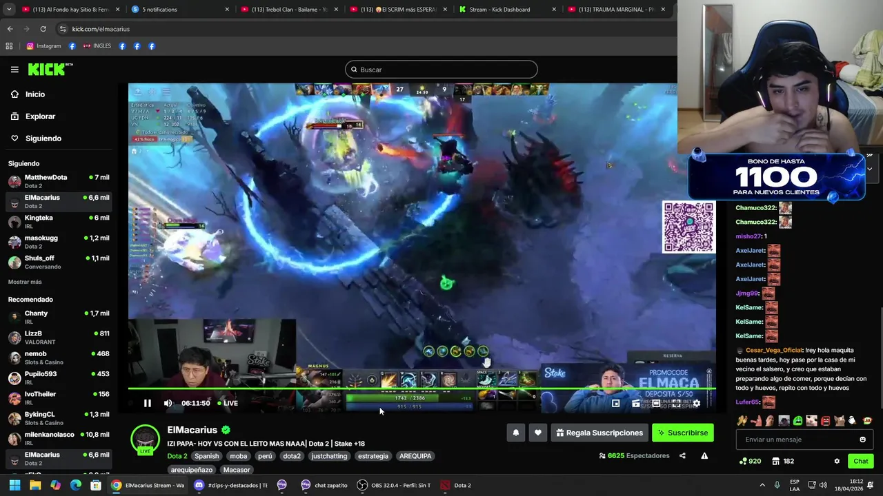The height and width of the screenshot is (496, 883).
Task: Click ElMacarius streamer avatar with LIVE badge
Action: coord(146,440)
